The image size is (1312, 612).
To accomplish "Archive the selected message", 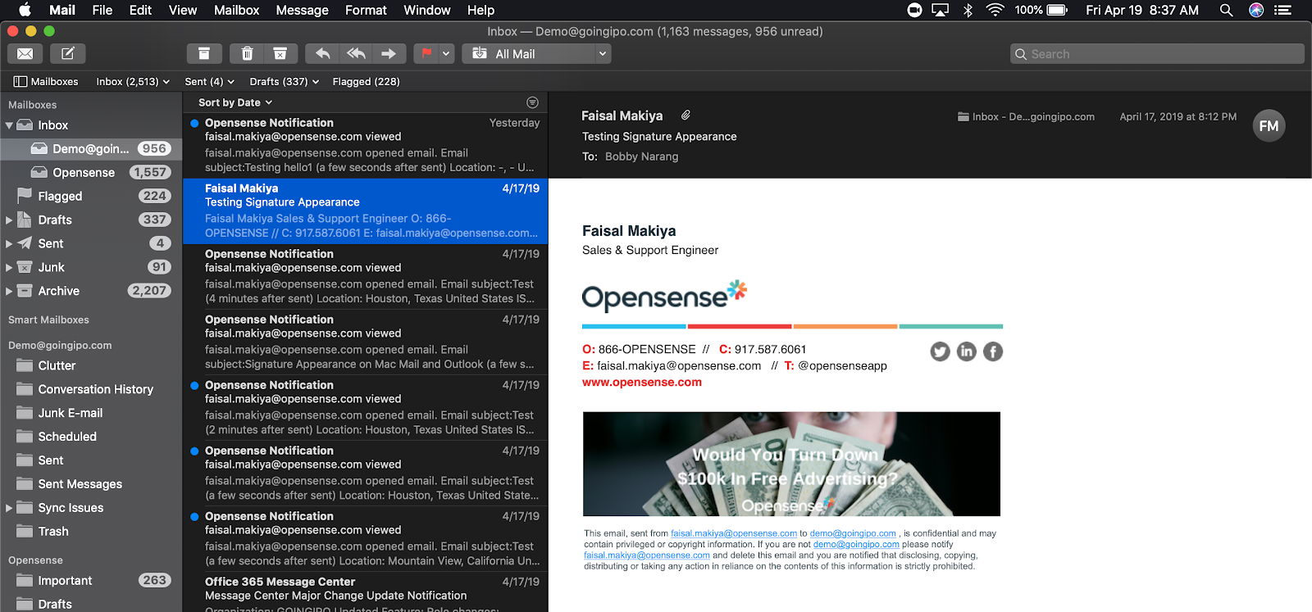I will (x=204, y=54).
